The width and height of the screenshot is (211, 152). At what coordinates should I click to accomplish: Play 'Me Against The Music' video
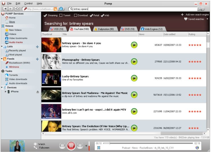click(x=134, y=95)
